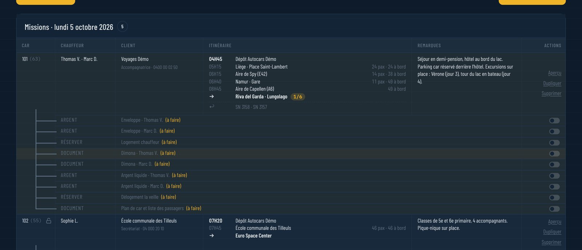The width and height of the screenshot is (582, 250).
Task: Click the 07H20 departure time
Action: [215, 221]
